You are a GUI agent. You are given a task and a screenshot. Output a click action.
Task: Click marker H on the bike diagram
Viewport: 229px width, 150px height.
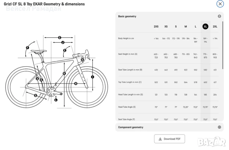pyautogui.click(x=76, y=83)
